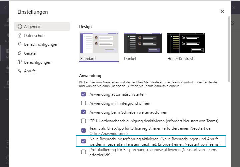240x167 pixels.
Task: Click the apps icon beside Berechtigungen
Action: (20, 62)
